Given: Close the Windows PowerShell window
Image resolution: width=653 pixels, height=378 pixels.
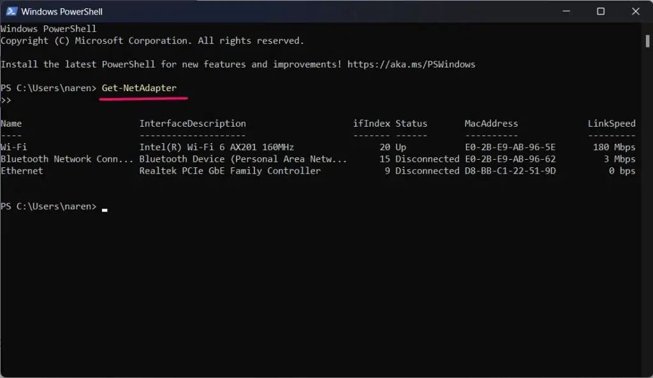Looking at the screenshot, I should (636, 11).
